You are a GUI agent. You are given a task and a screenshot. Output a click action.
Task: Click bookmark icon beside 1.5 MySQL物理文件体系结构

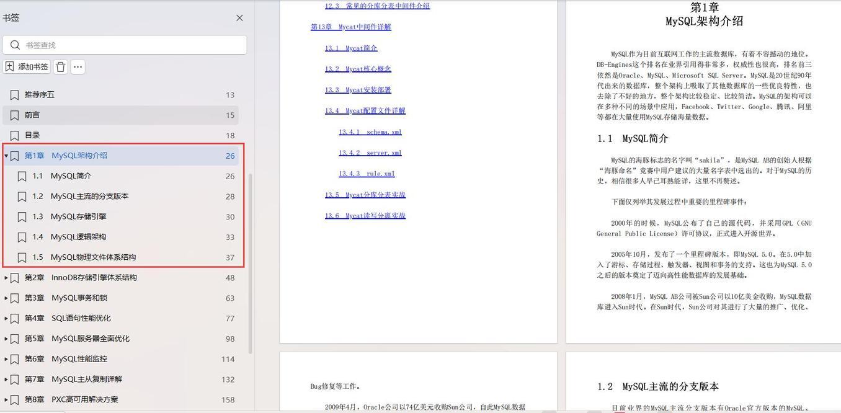coord(22,257)
